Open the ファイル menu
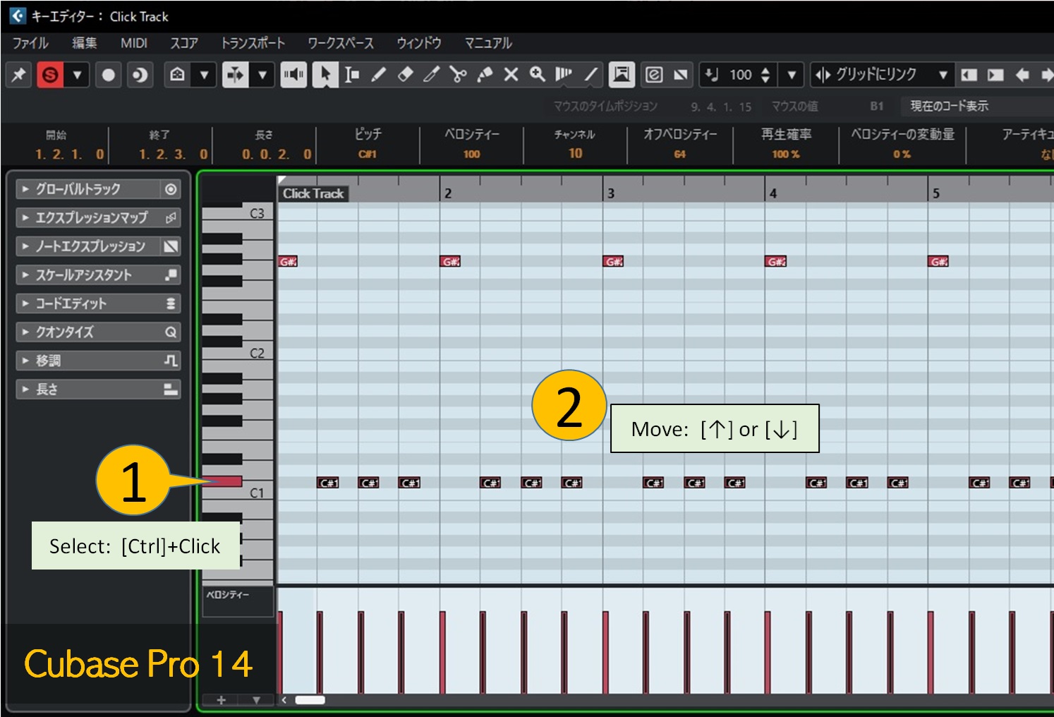 click(x=30, y=43)
